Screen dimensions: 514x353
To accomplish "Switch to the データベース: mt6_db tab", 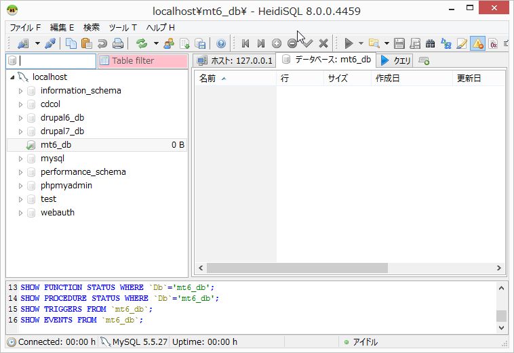I will [x=326, y=60].
